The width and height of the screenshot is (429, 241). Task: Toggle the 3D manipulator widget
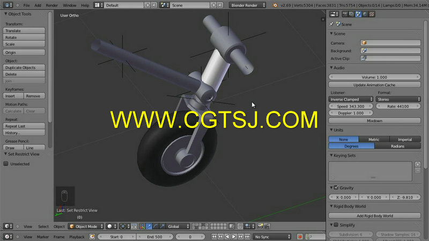pos(142,226)
